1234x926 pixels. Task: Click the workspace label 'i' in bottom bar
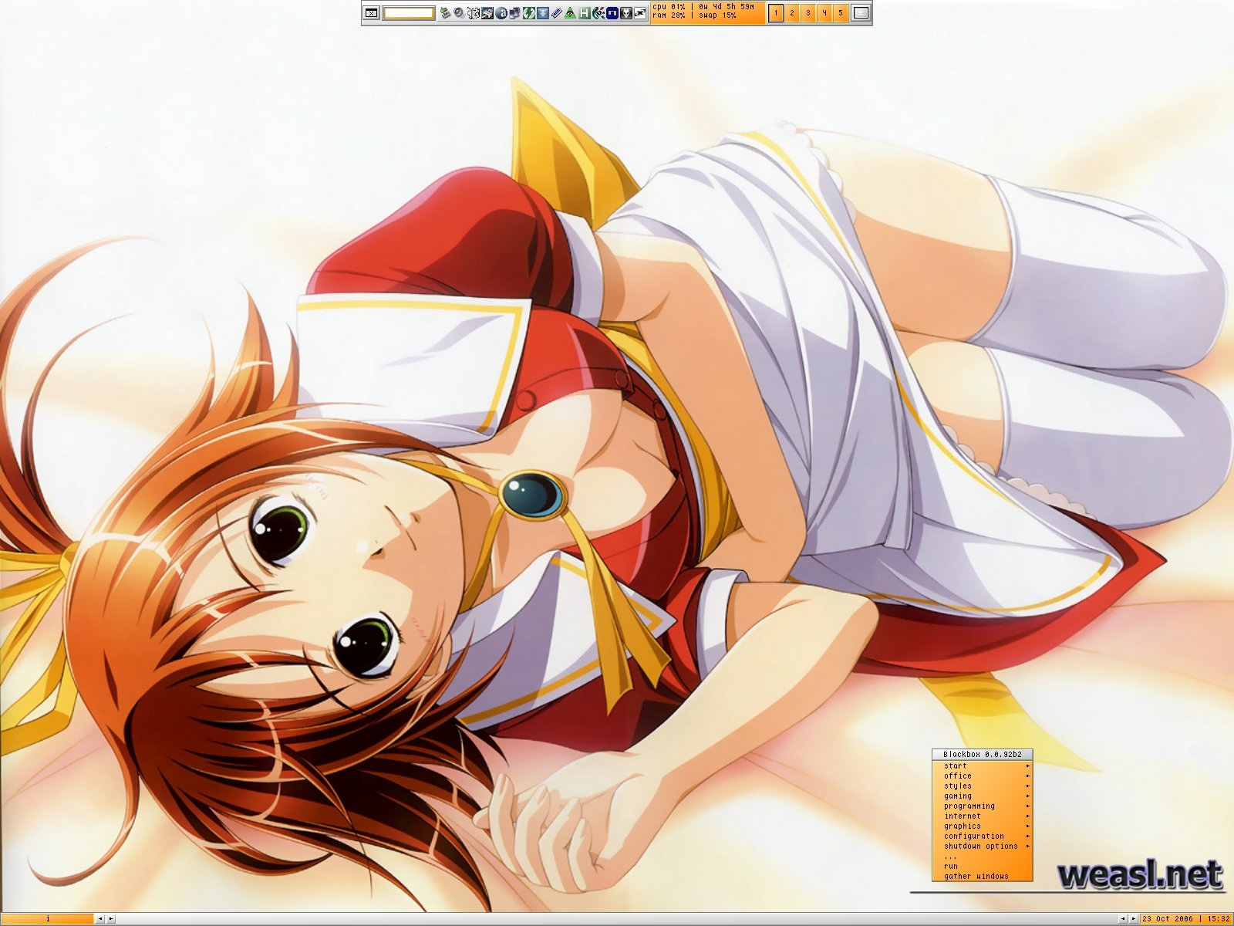pyautogui.click(x=48, y=919)
